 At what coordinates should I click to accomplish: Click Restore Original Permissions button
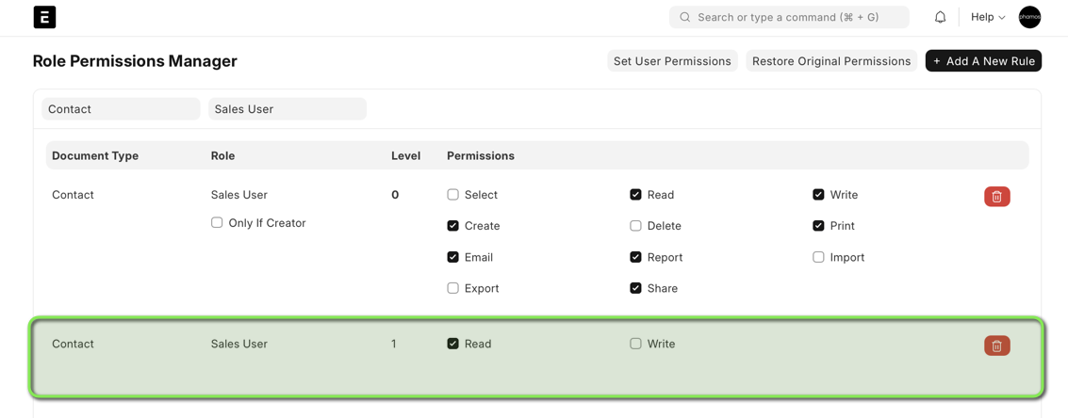tap(831, 61)
